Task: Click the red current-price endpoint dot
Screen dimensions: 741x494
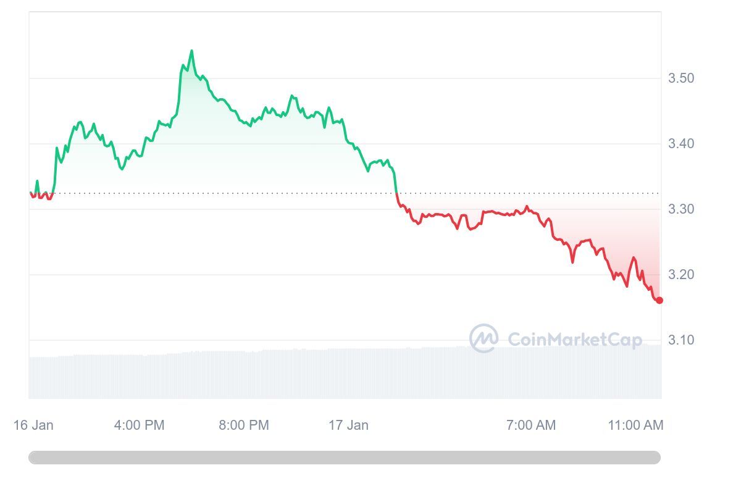Action: point(659,300)
